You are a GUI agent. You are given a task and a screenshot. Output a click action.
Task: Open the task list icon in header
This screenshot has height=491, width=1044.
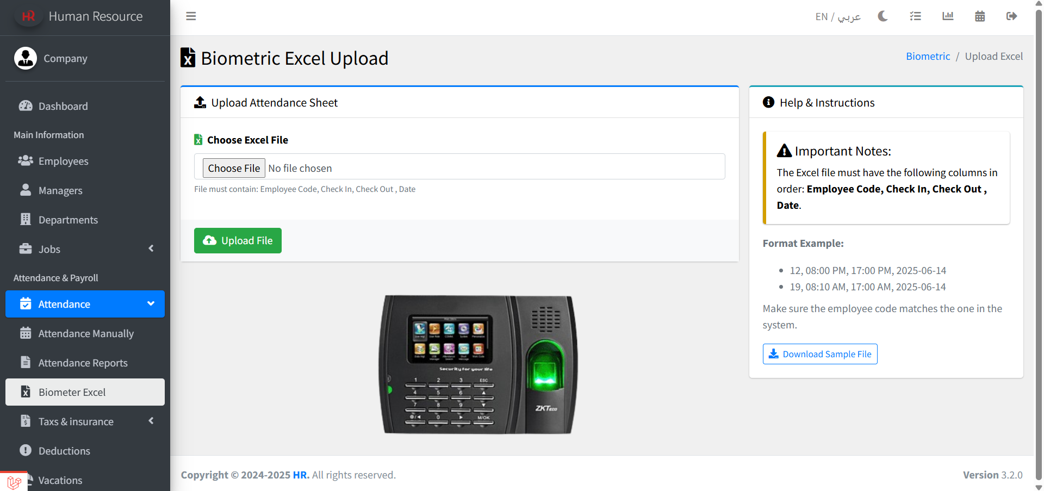(x=915, y=16)
